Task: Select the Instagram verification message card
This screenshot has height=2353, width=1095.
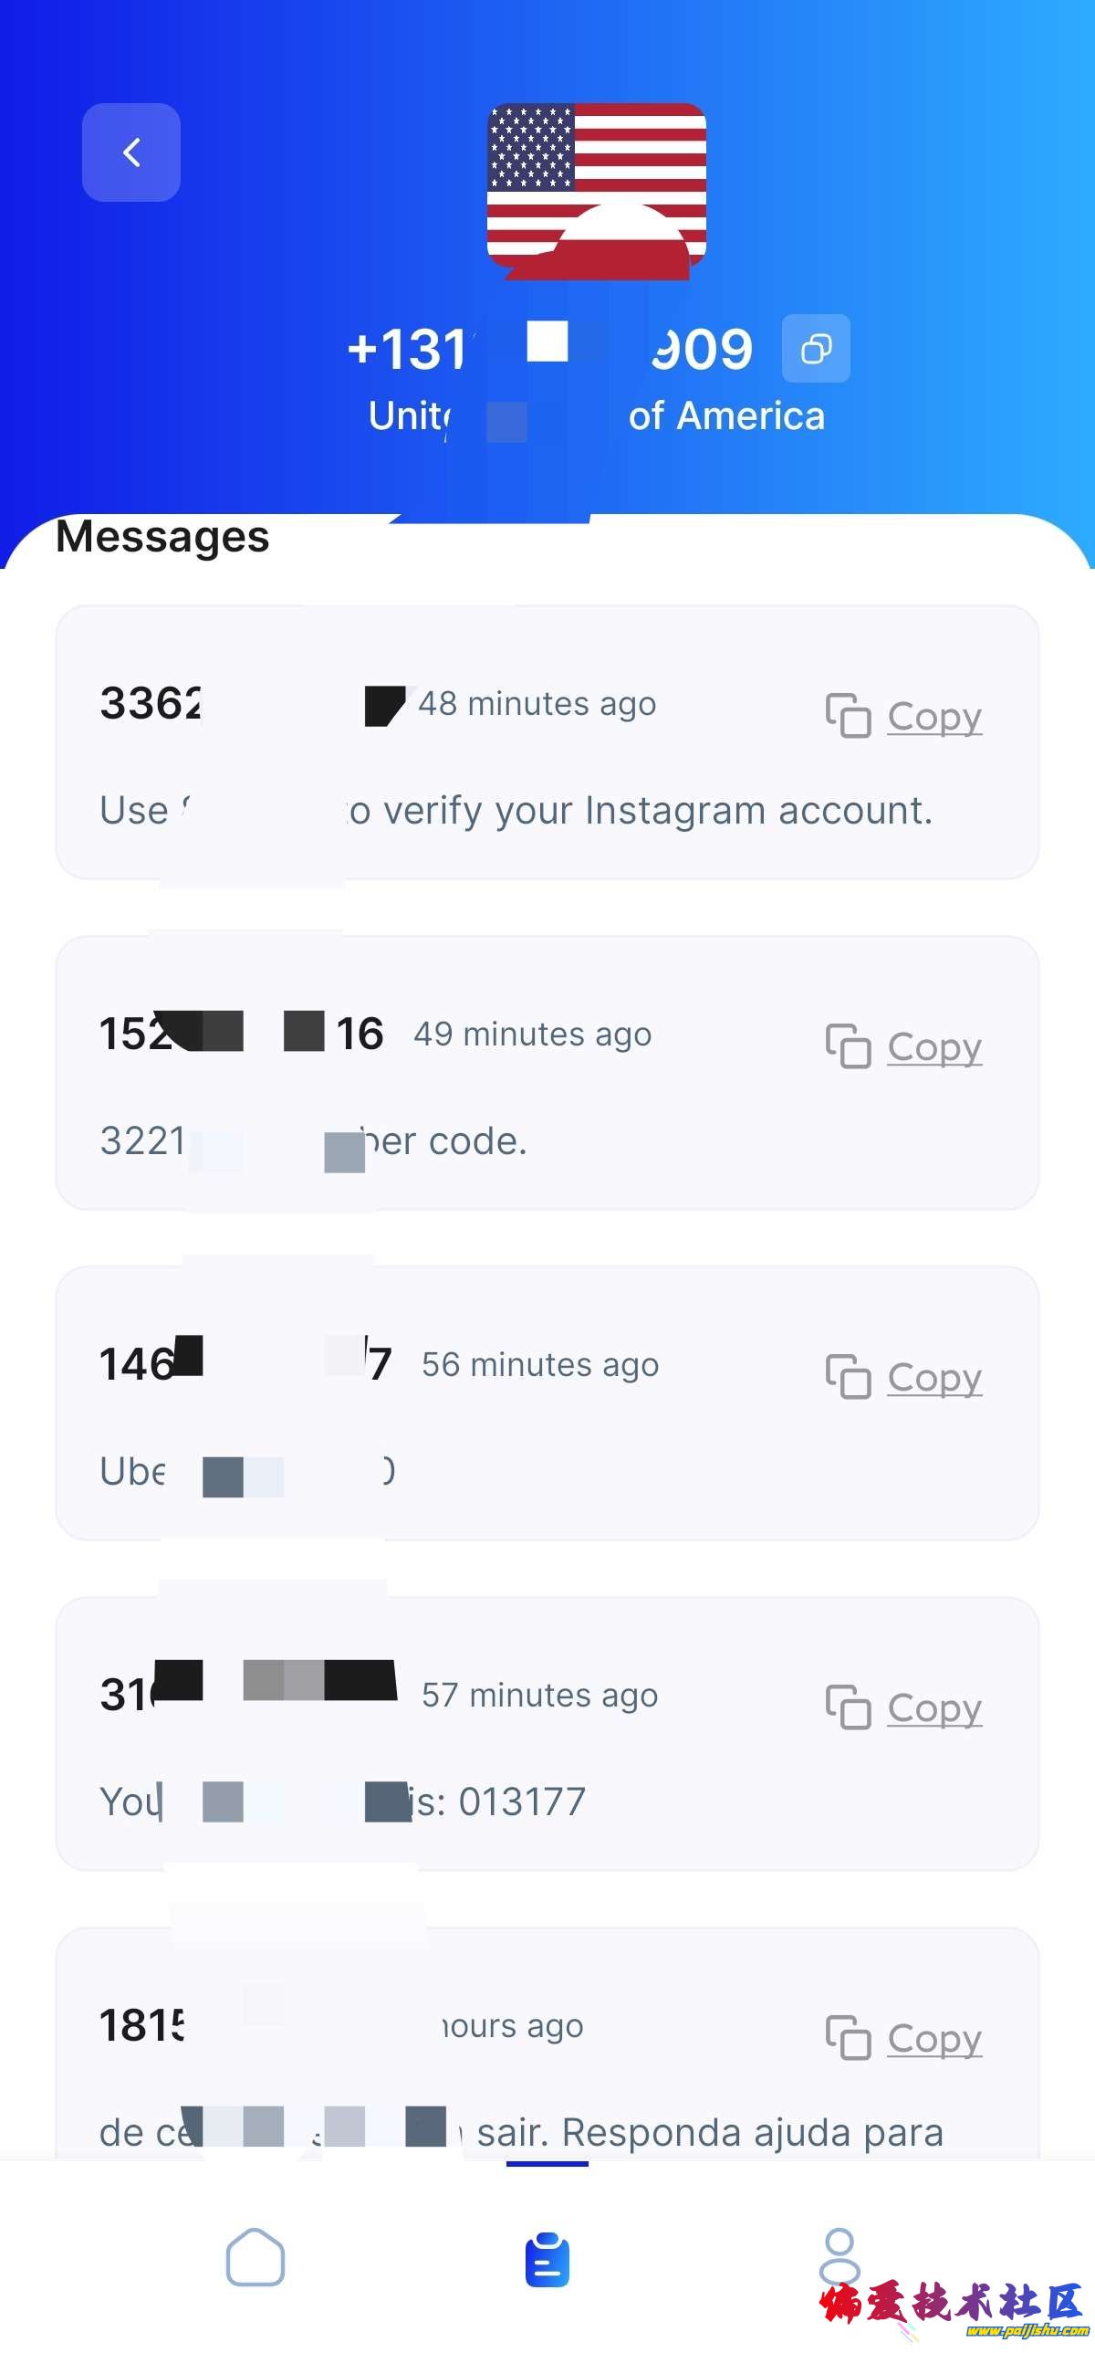Action: click(x=547, y=740)
